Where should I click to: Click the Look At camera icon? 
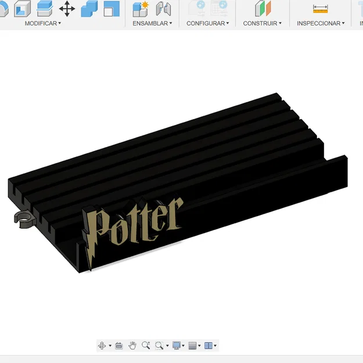click(x=118, y=346)
